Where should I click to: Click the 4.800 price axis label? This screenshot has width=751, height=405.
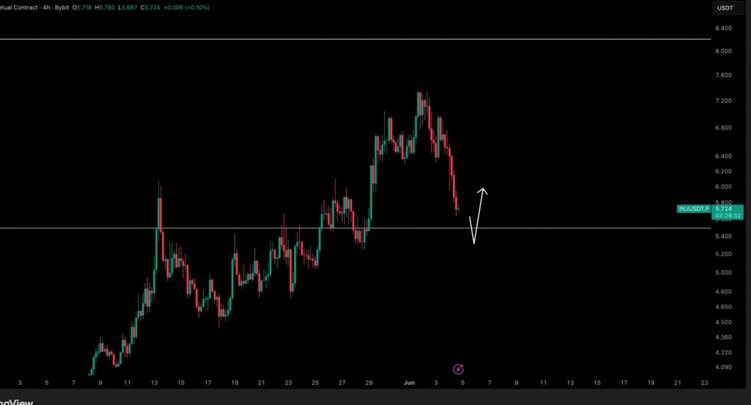coord(723,291)
